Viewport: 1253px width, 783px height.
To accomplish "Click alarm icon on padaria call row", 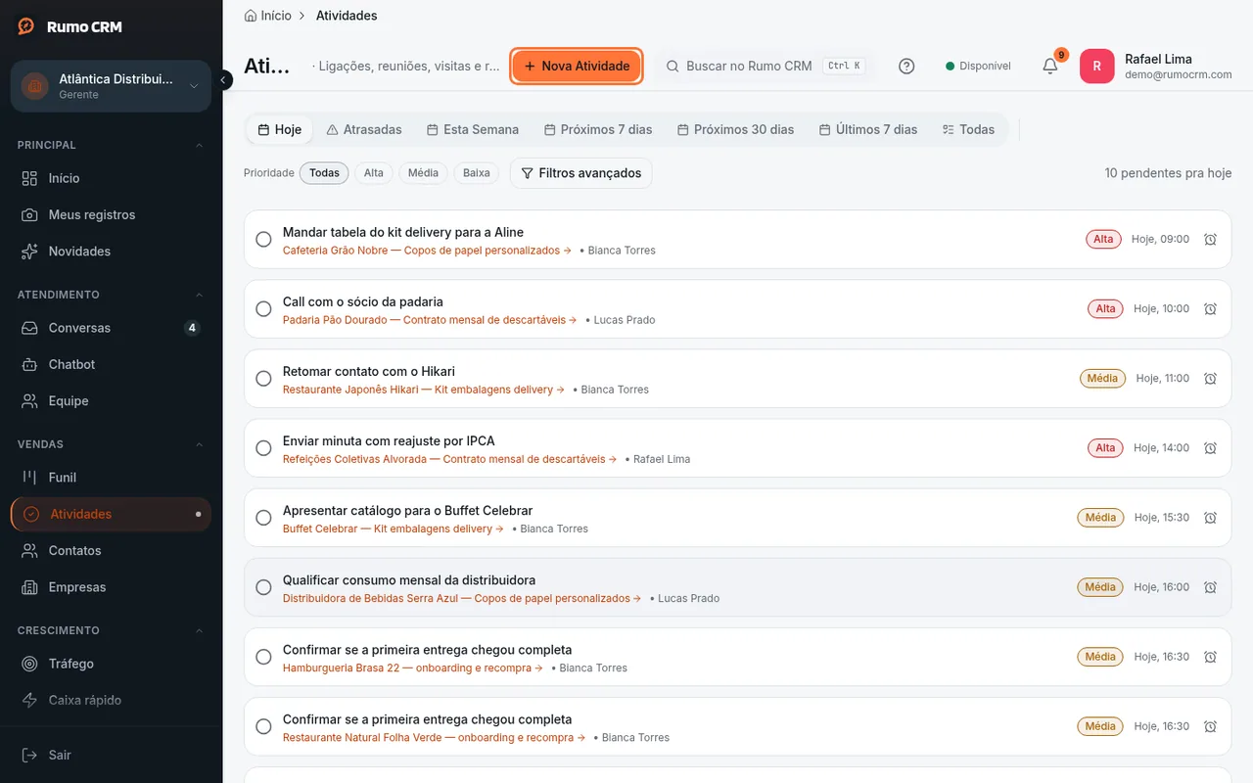I will [x=1210, y=308].
